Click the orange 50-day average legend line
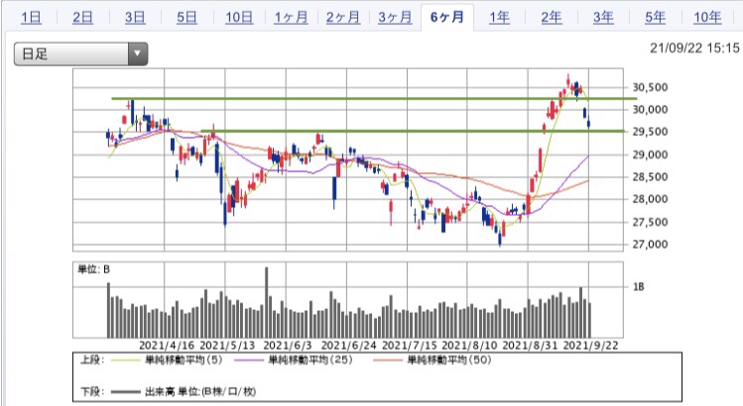Image resolution: width=743 pixels, height=406 pixels. coord(388,360)
